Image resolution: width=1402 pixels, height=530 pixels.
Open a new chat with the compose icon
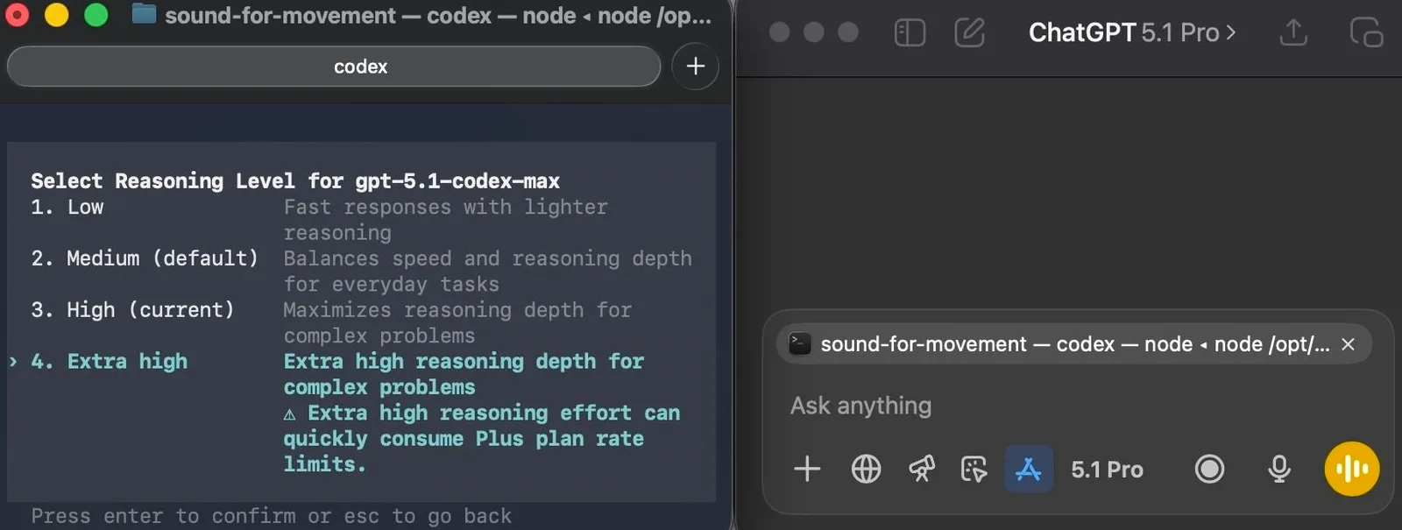969,32
